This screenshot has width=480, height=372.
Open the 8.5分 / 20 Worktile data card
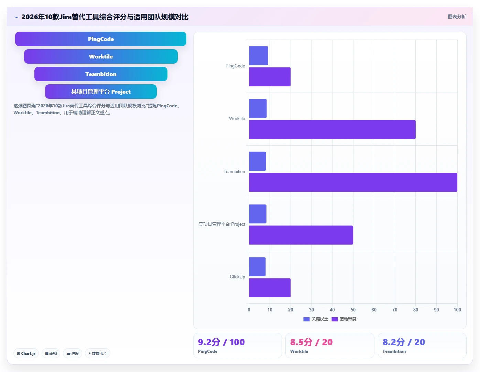coord(330,346)
